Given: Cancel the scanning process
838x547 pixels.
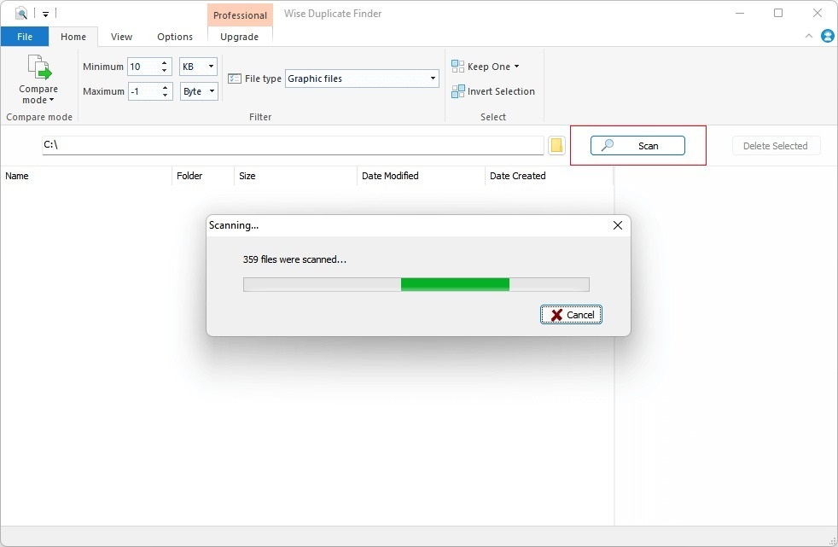Looking at the screenshot, I should pos(572,315).
